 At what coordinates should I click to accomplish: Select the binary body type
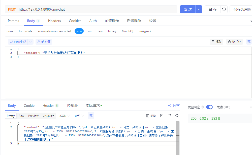tap(112, 31)
